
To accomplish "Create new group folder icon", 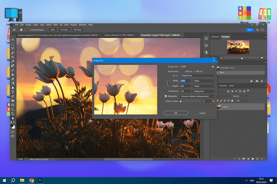I will (253, 159).
